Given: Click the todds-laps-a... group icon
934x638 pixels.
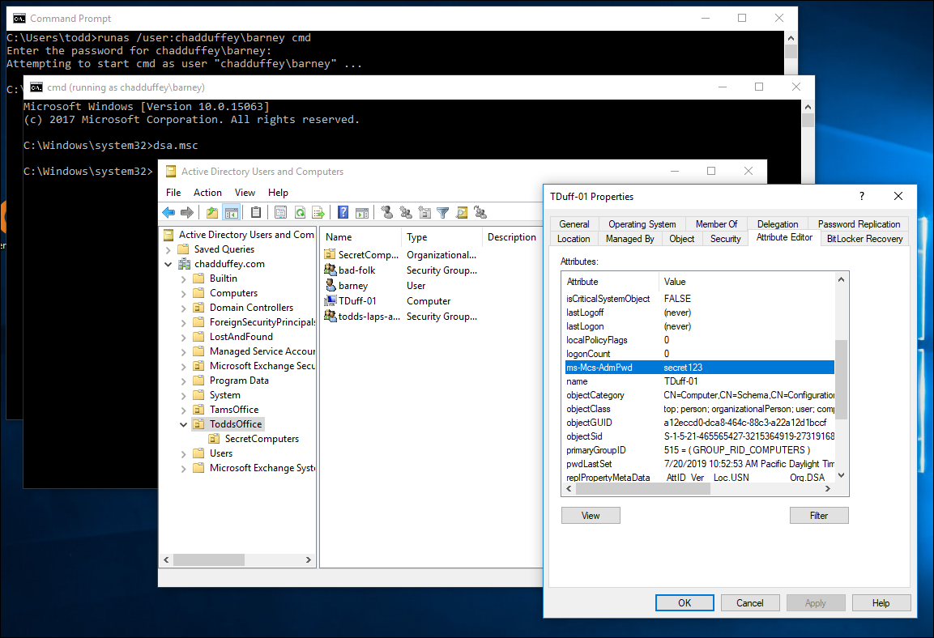Looking at the screenshot, I should pos(330,317).
